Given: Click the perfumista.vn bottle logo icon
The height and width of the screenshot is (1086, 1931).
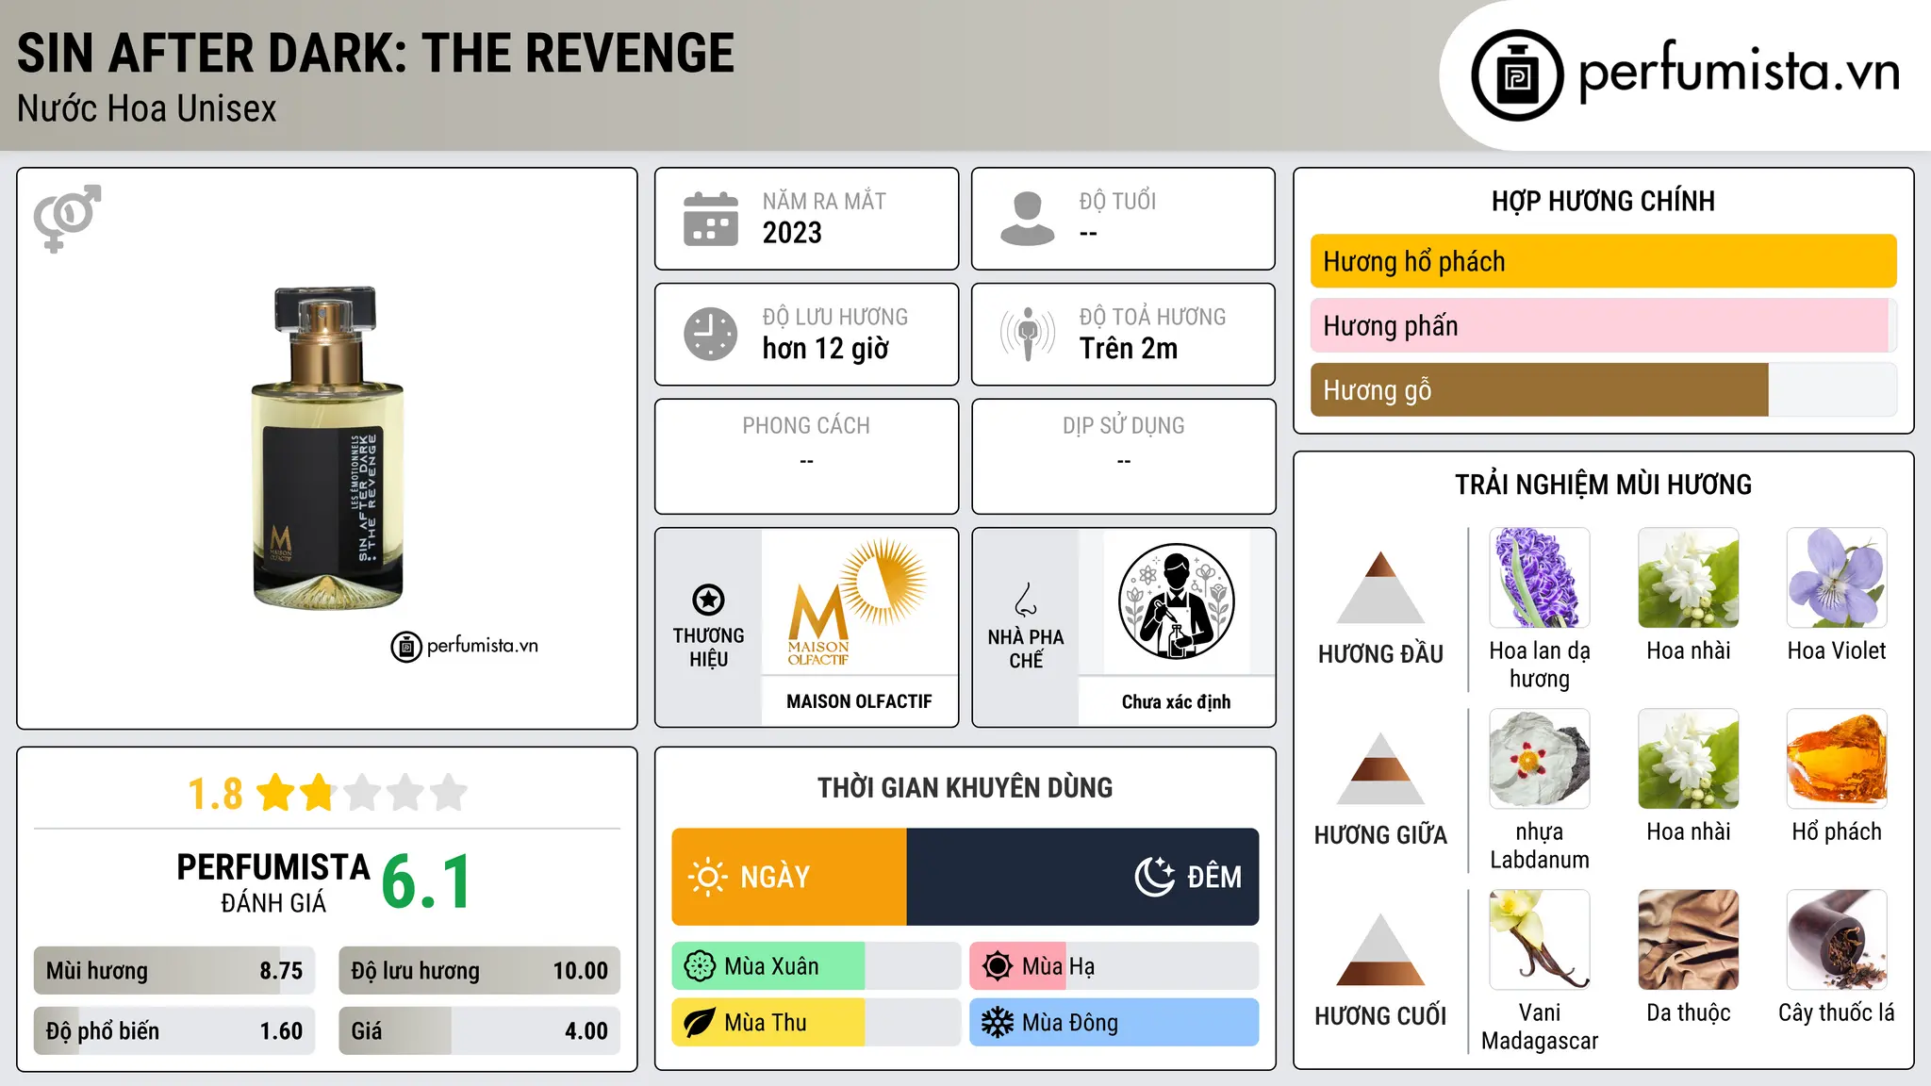Looking at the screenshot, I should coord(1517,75).
